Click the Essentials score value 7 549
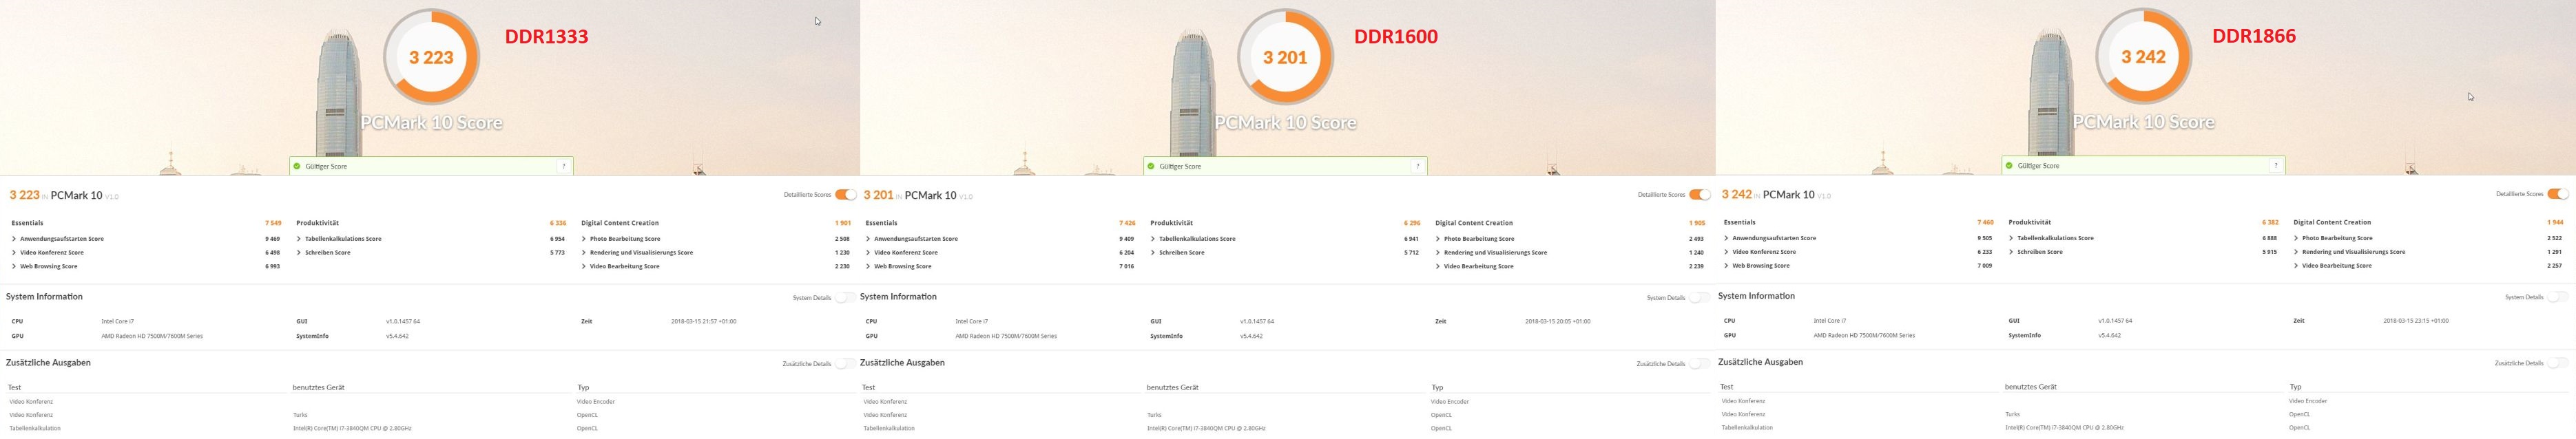Screen dimensions: 2576x439 coord(272,223)
